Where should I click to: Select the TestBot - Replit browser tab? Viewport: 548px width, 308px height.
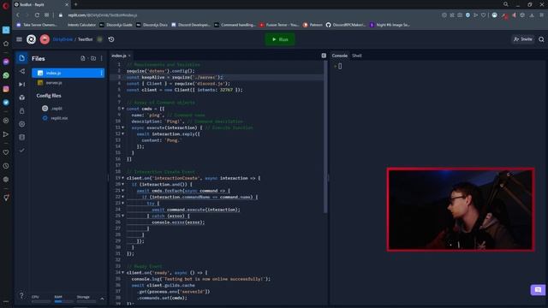click(42, 4)
